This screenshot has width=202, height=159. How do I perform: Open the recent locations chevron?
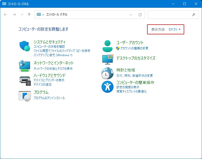pyautogui.click(x=22, y=15)
